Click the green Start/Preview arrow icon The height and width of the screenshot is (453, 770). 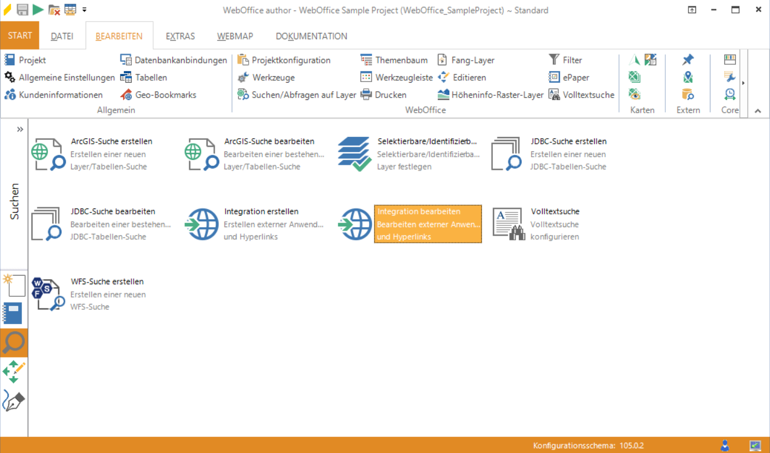click(x=37, y=9)
